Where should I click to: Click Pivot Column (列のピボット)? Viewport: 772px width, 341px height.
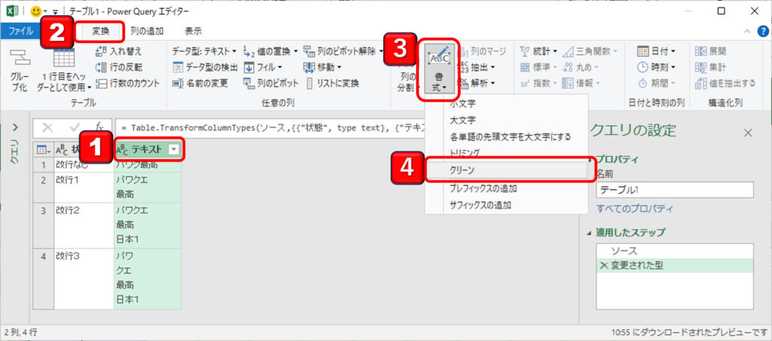271,83
